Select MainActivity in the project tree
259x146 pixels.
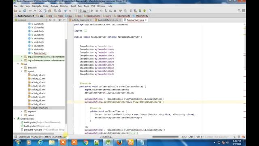pos(40,53)
